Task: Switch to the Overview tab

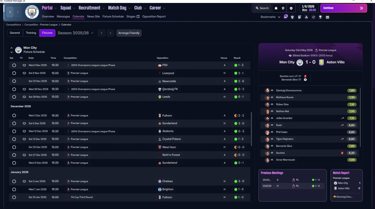Action: 48,16
